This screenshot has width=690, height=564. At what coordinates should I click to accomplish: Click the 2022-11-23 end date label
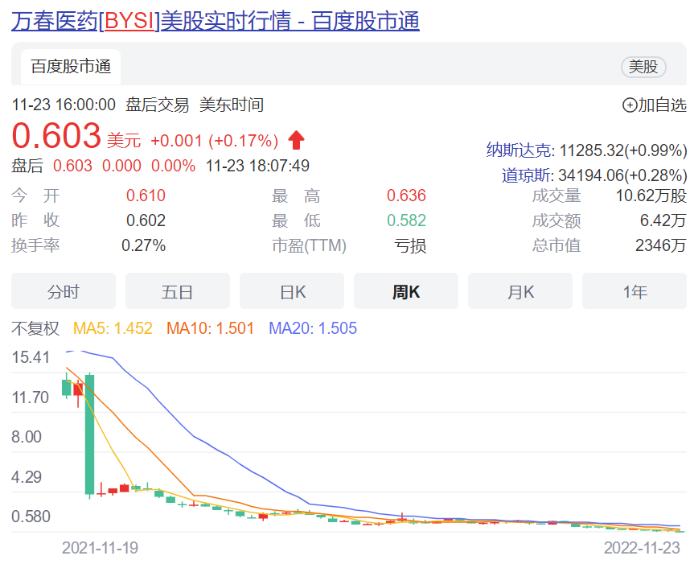pyautogui.click(x=642, y=548)
